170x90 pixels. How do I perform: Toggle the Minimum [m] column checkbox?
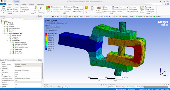115,87
